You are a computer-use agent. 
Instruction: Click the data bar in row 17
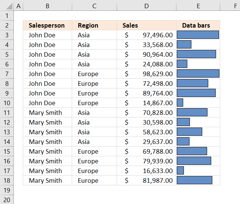(x=180, y=170)
